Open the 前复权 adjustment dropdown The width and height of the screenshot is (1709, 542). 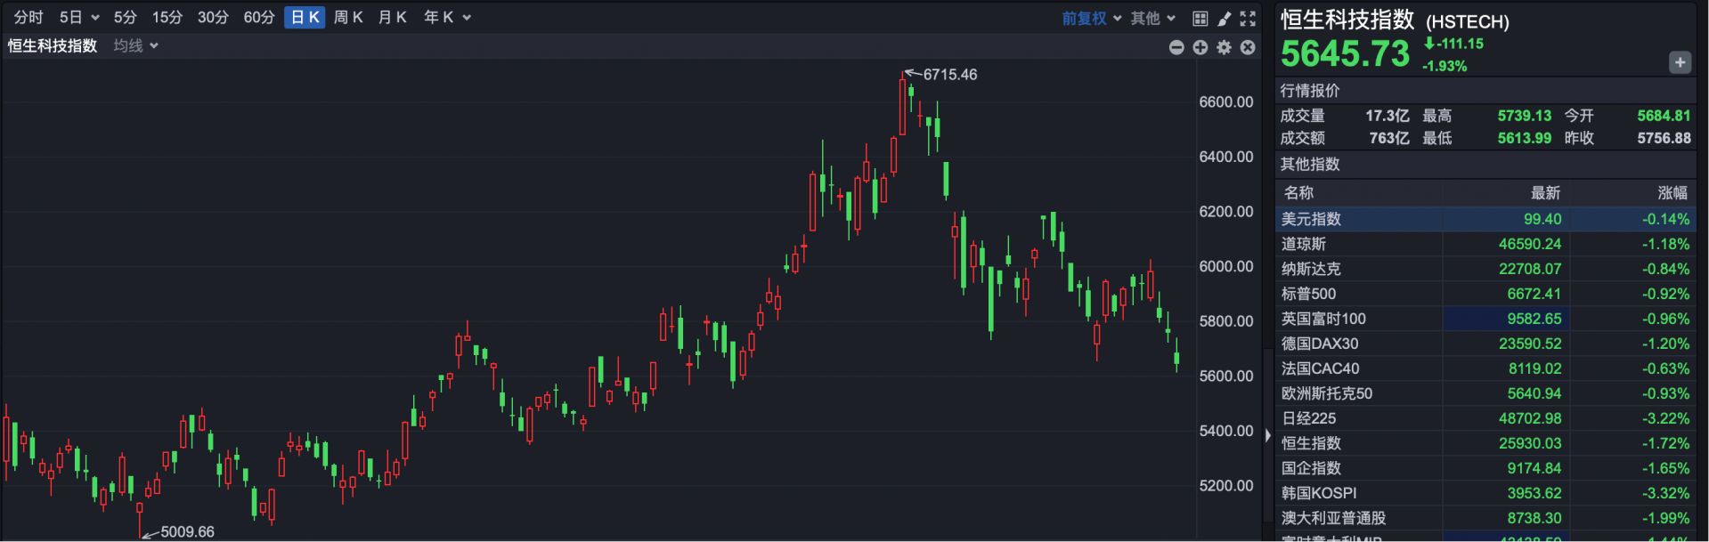click(x=1091, y=18)
